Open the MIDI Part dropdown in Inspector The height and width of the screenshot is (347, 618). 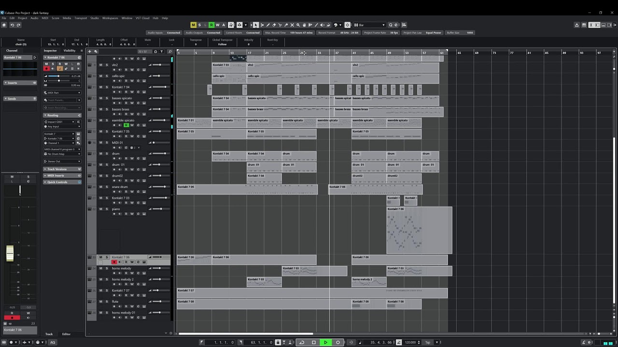point(62,93)
